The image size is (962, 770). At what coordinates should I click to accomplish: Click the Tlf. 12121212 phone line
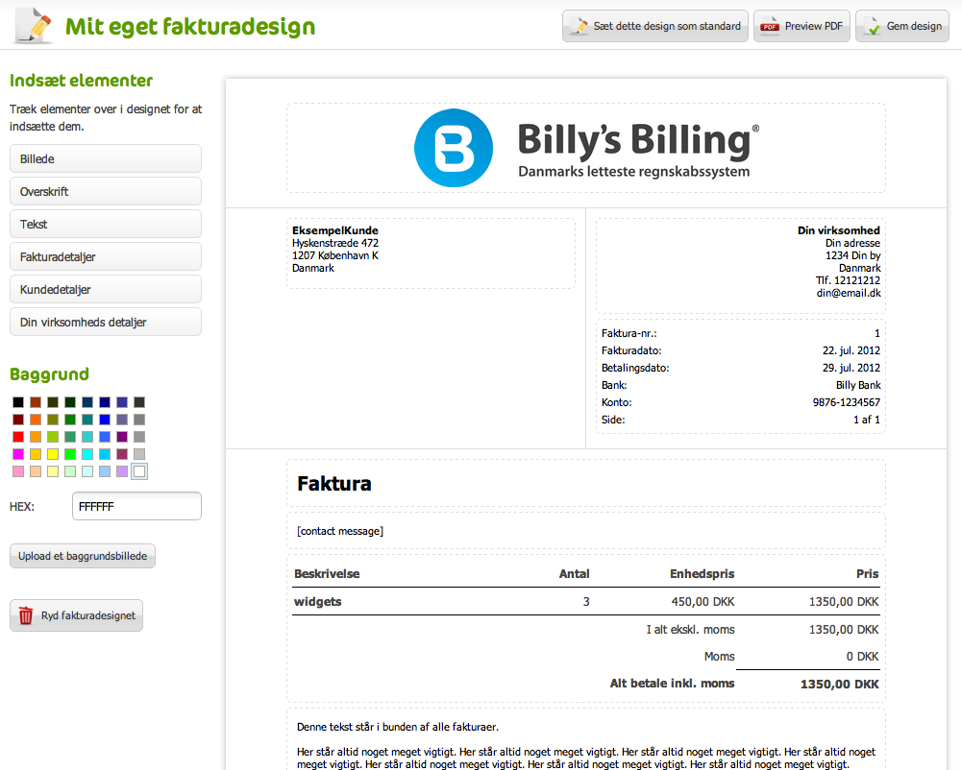[x=848, y=280]
